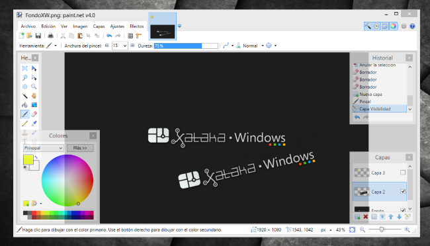Image resolution: width=430 pixels, height=246 pixels.
Task: Adjust the Dureza hardness slider bar
Action: (x=186, y=46)
